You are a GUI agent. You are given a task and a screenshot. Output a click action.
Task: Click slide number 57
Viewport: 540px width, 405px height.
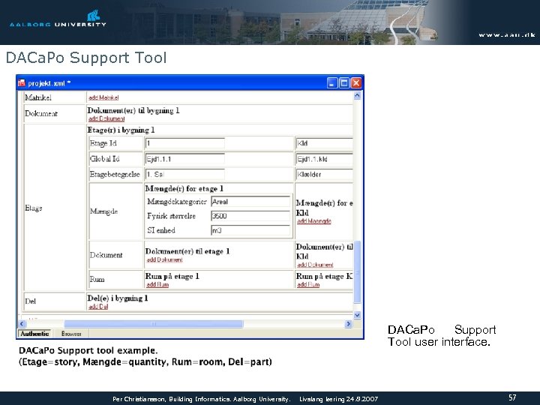(x=512, y=397)
